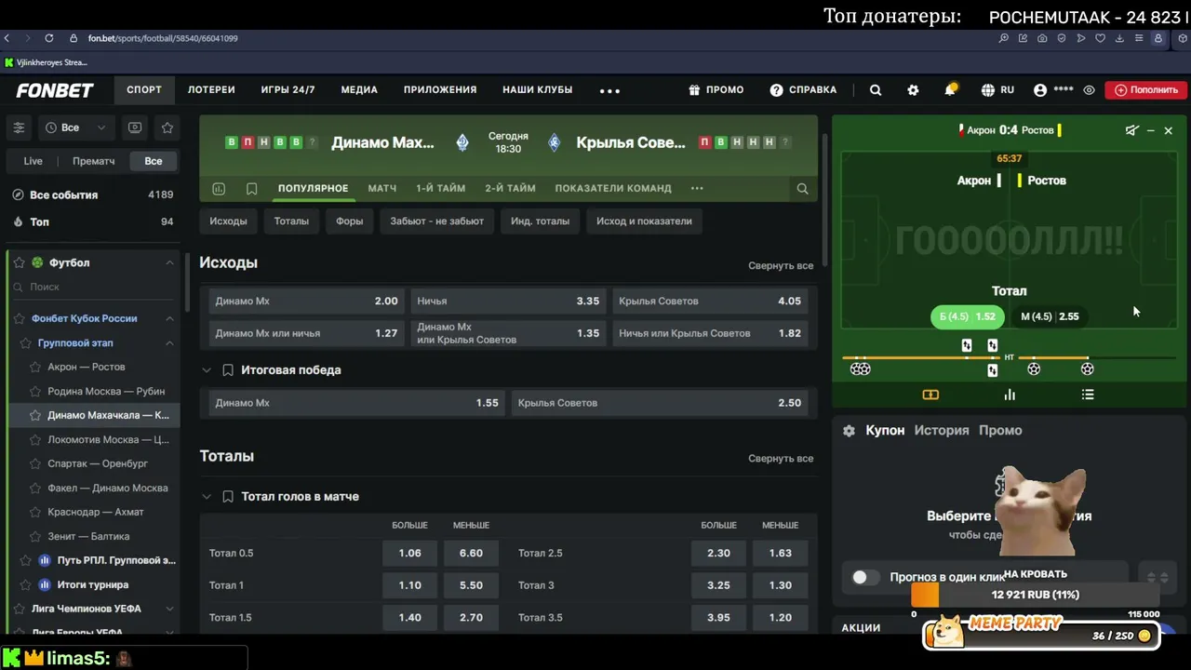The image size is (1191, 670).
Task: Open notifications bell icon
Action: click(950, 90)
